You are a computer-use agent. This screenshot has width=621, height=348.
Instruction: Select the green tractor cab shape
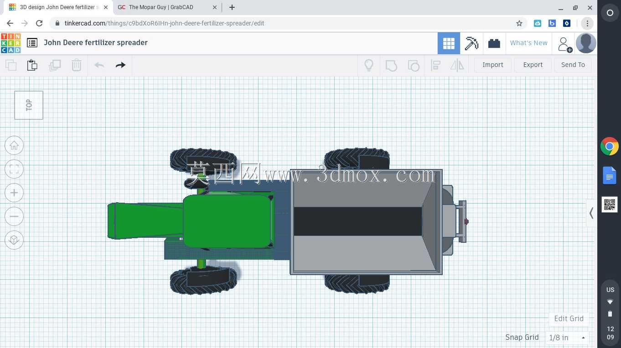pos(227,221)
